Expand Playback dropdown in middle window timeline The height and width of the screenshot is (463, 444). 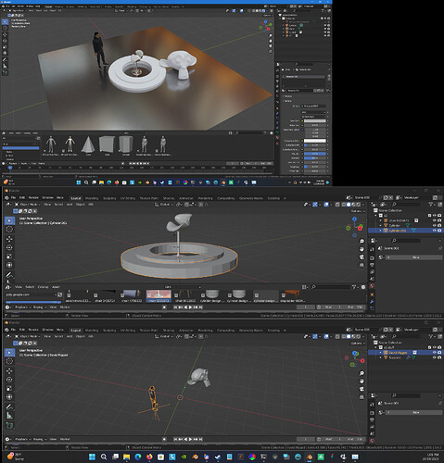[22, 307]
